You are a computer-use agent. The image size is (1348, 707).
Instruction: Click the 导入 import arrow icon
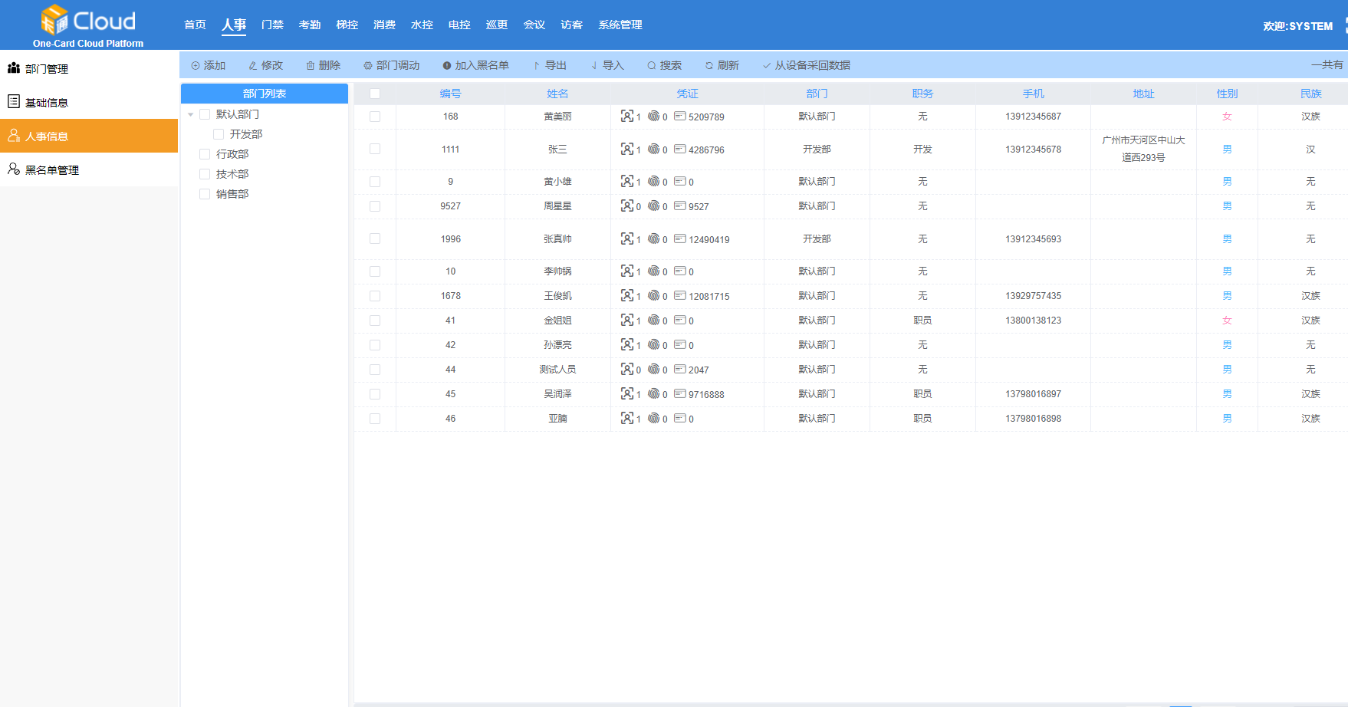tap(594, 66)
